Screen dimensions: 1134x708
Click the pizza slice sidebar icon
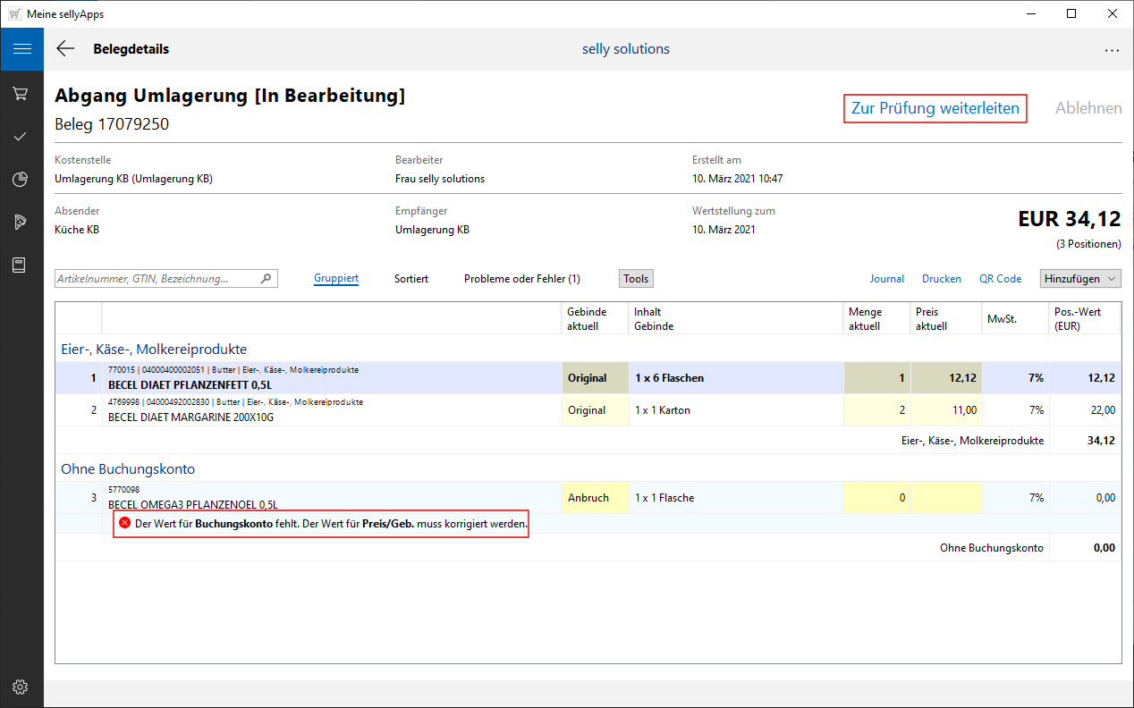[21, 223]
